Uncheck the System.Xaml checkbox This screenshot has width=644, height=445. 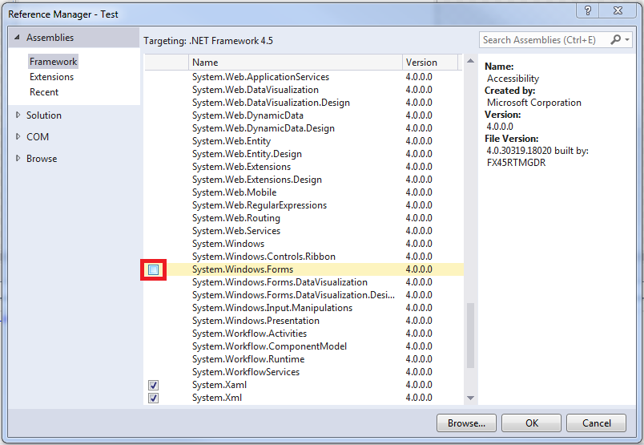point(153,386)
